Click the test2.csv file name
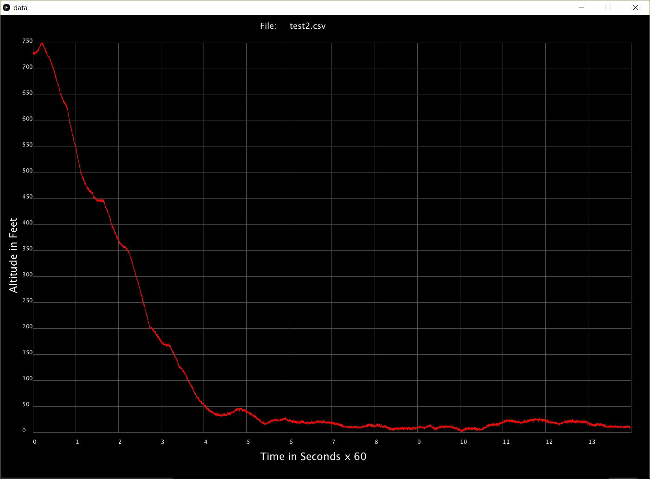 pyautogui.click(x=307, y=26)
